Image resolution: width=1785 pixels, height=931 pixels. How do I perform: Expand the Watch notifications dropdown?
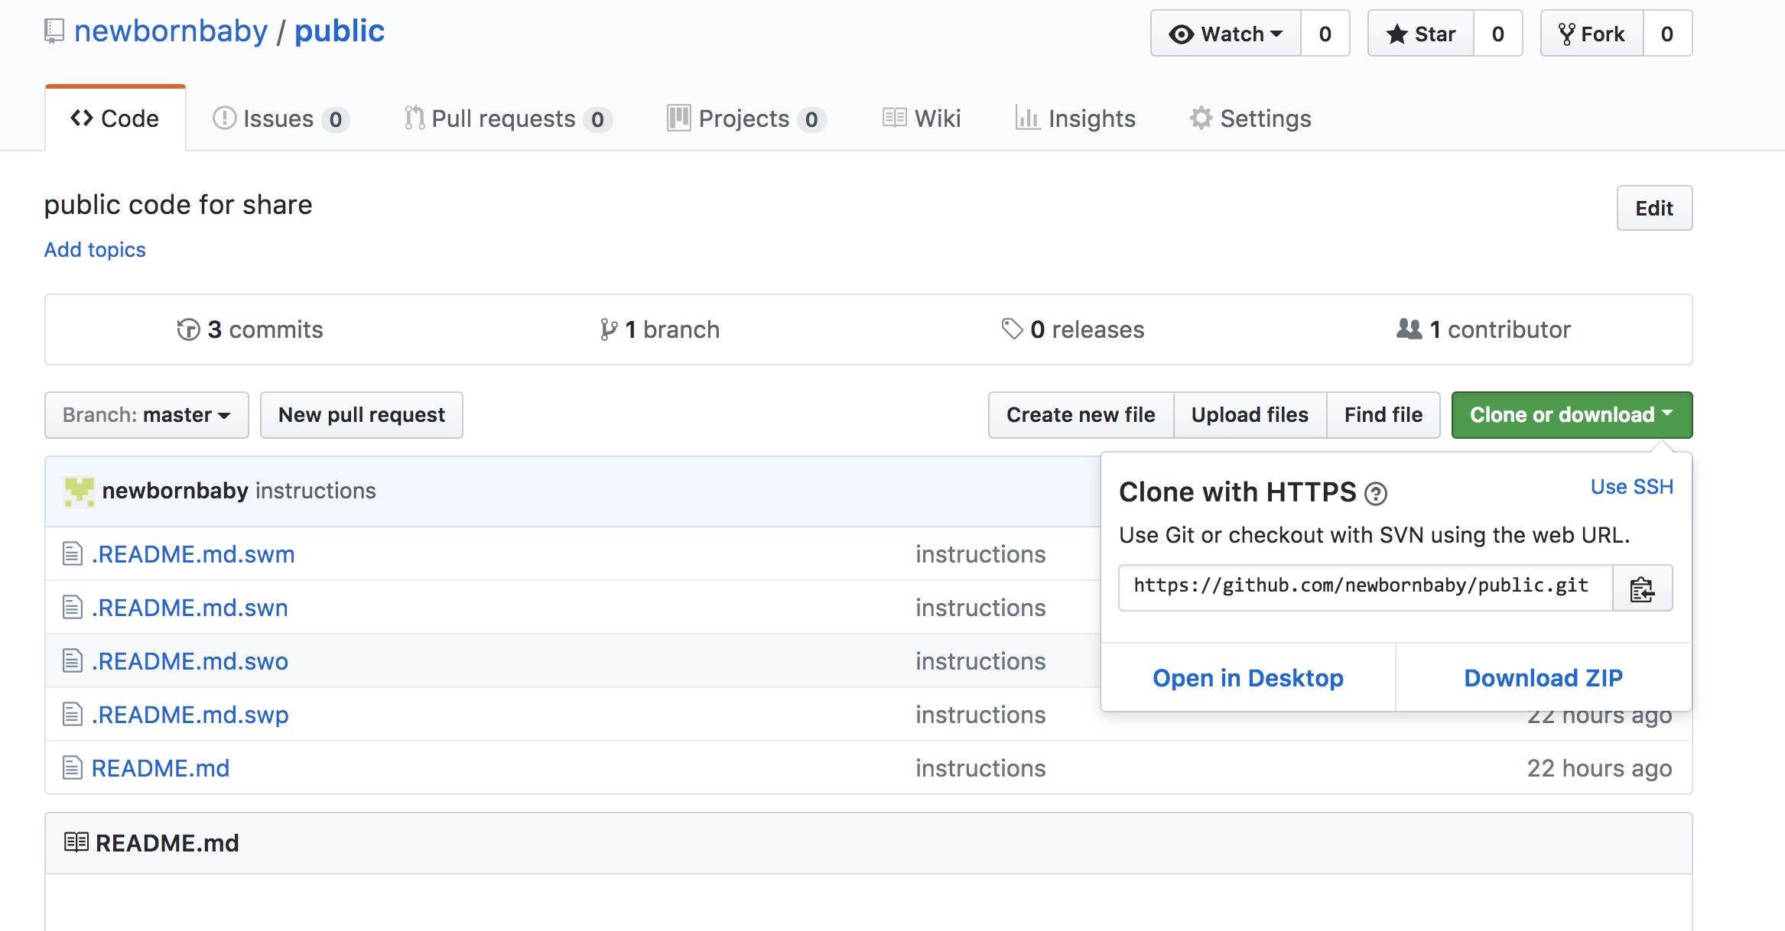click(1226, 34)
